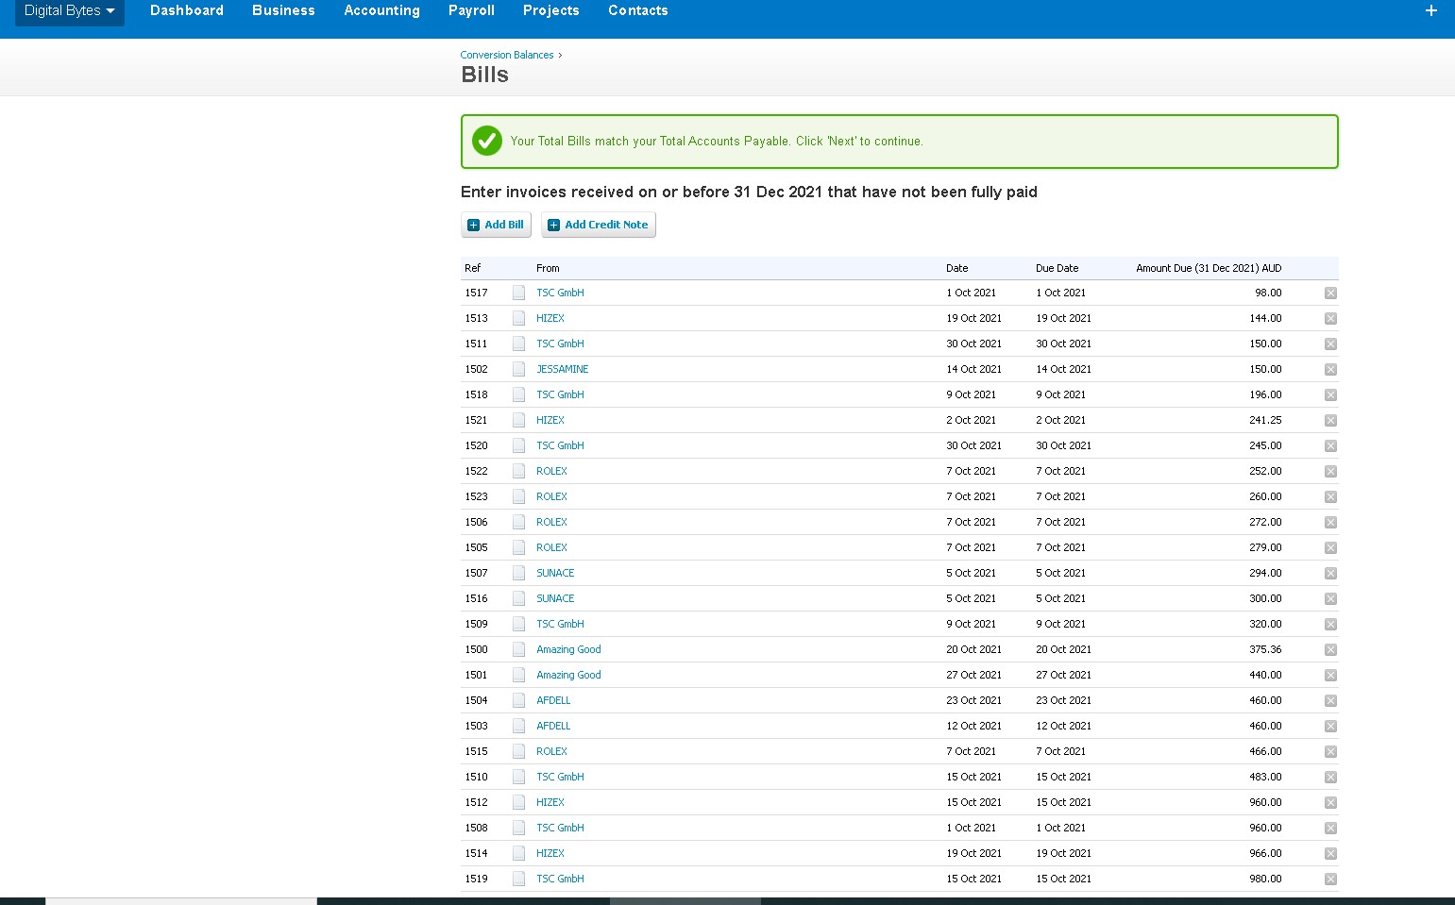
Task: Open HIZEX link on bill 1514
Action: click(x=550, y=853)
